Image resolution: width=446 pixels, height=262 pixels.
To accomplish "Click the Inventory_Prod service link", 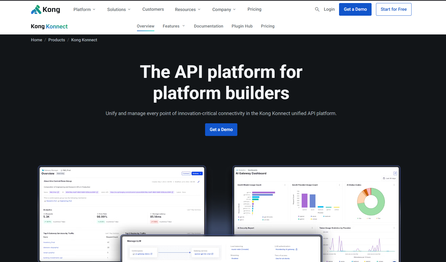I will [49, 242].
